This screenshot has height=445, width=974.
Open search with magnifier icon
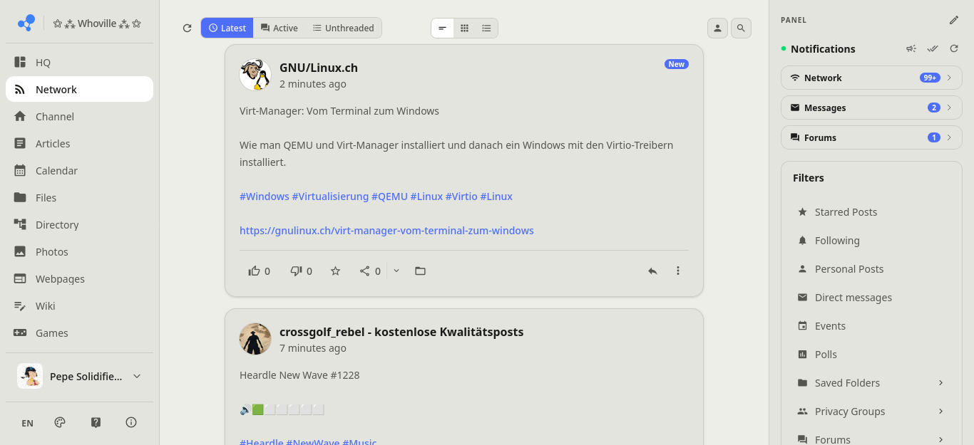click(741, 28)
